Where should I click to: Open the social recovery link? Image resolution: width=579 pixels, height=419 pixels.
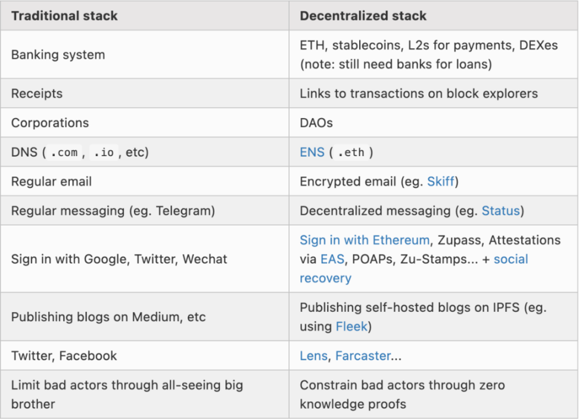tap(510, 259)
